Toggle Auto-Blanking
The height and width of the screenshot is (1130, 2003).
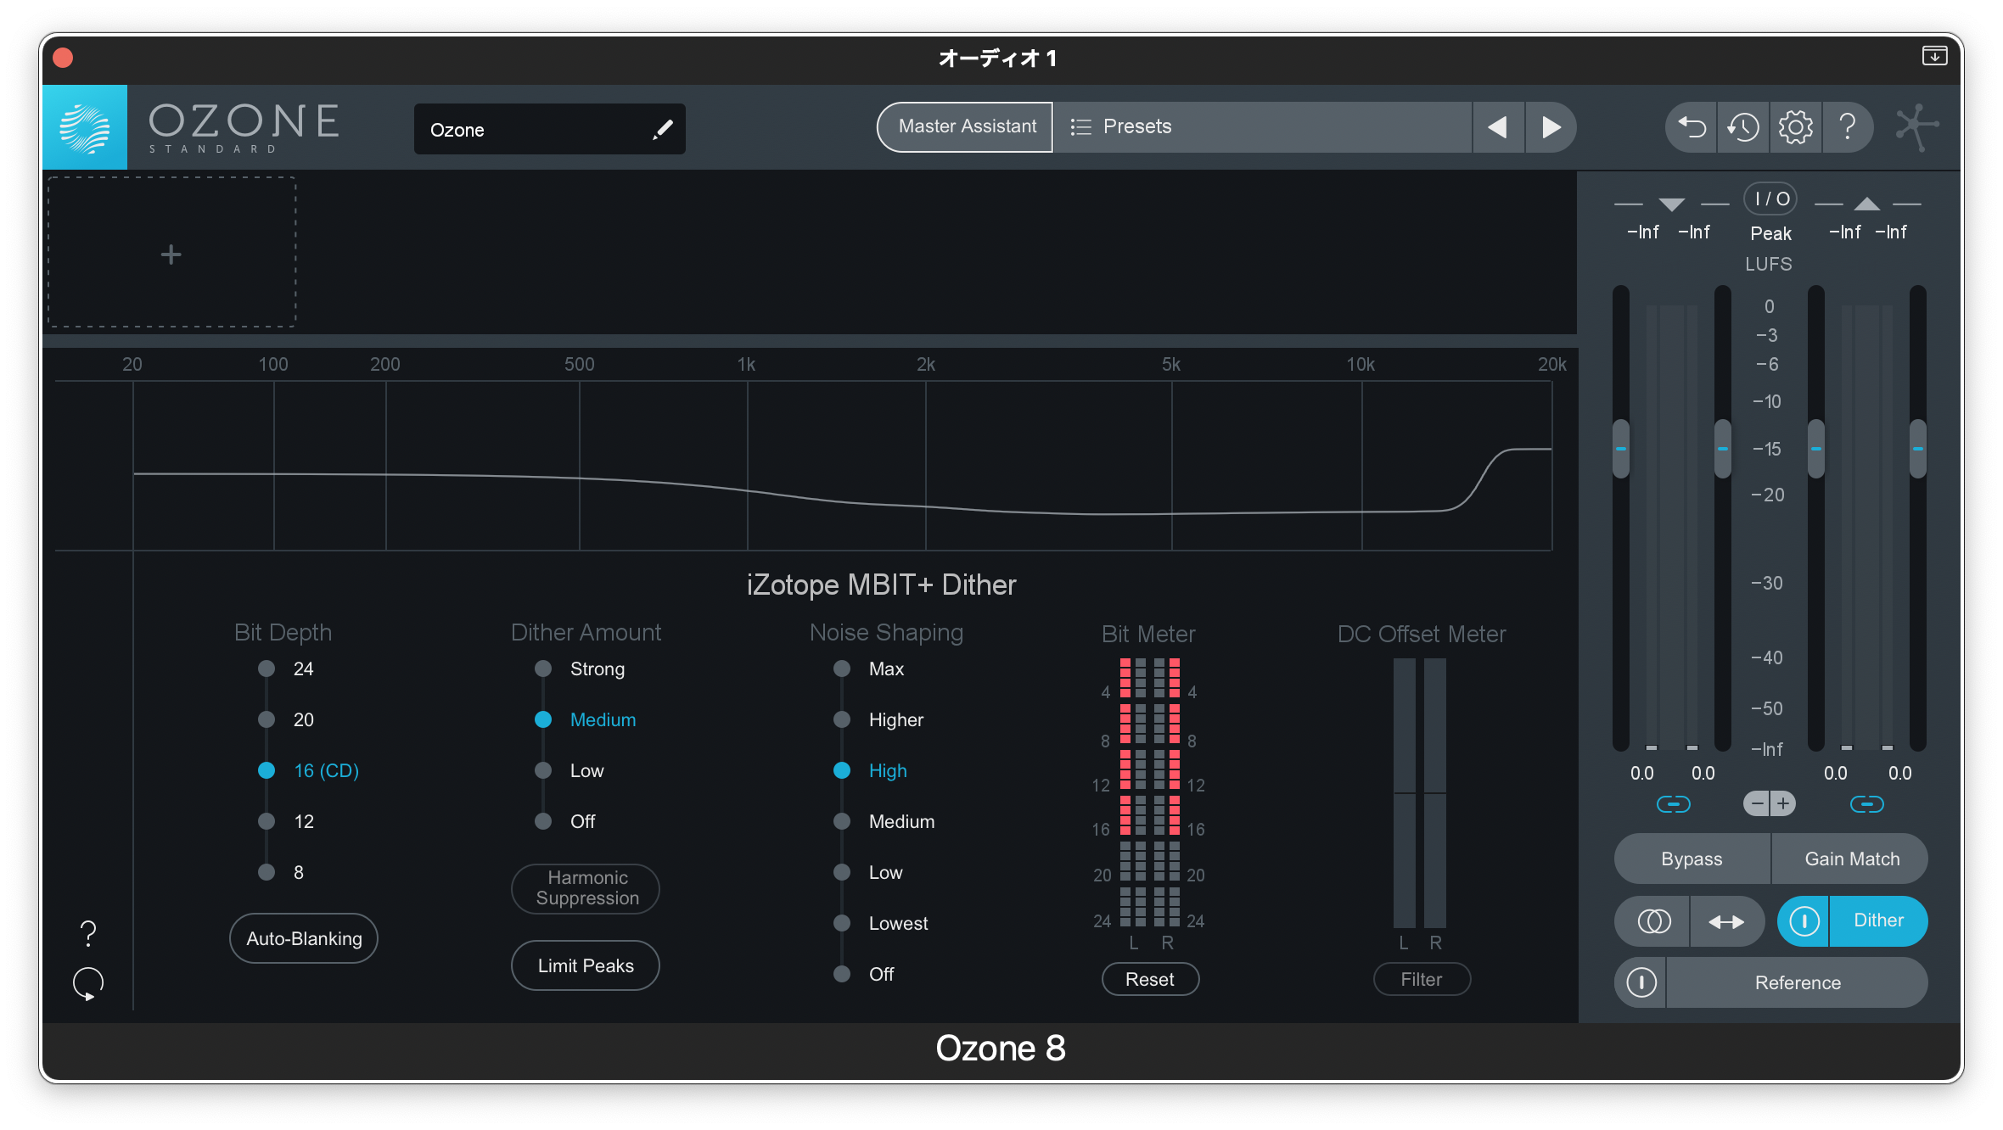[x=304, y=938]
